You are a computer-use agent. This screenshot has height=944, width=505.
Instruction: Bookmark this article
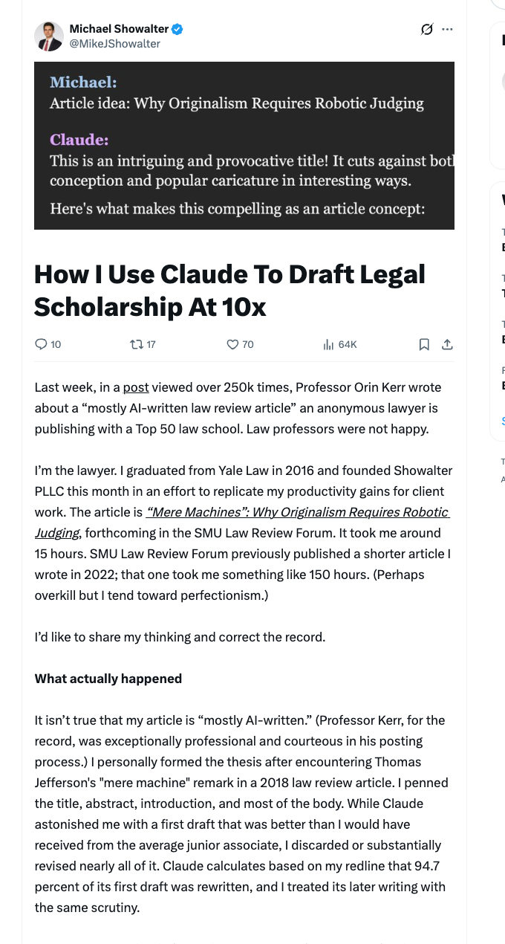[x=424, y=344]
